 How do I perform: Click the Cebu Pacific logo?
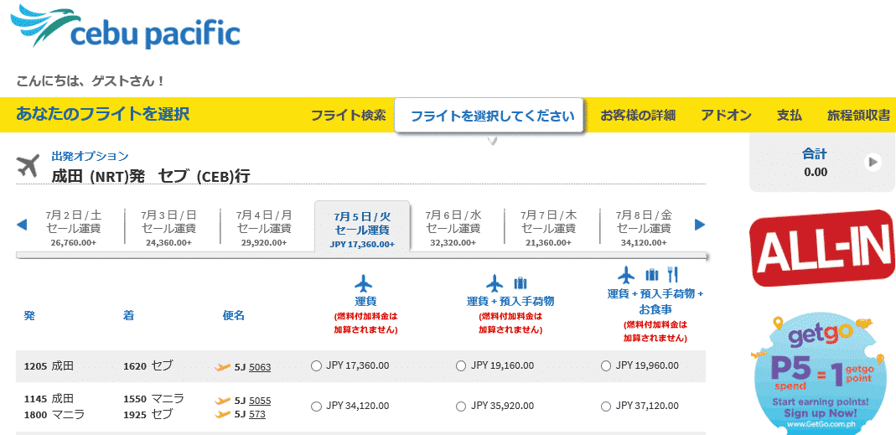tap(125, 27)
